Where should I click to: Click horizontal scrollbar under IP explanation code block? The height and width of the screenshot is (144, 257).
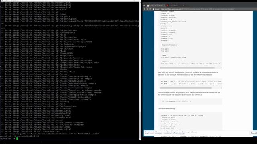186,88
